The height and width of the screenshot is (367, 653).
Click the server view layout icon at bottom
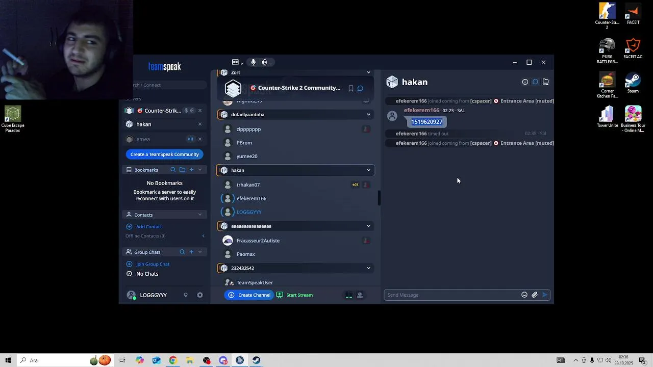[349, 295]
